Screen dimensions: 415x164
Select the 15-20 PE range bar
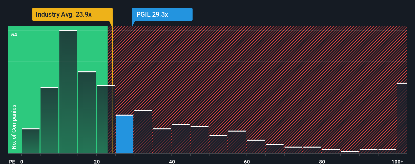87,113
